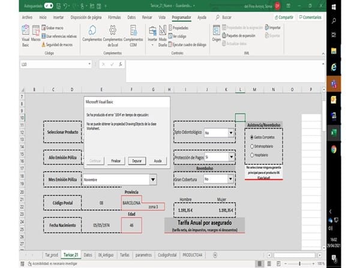Select the Extrahospitalario radio option
Screen dimensions: 360x268
tap(251, 146)
